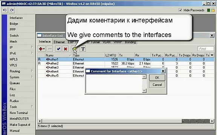The width and height of the screenshot is (217, 135).
Task: Open the Bridge menu
Action: (14, 24)
